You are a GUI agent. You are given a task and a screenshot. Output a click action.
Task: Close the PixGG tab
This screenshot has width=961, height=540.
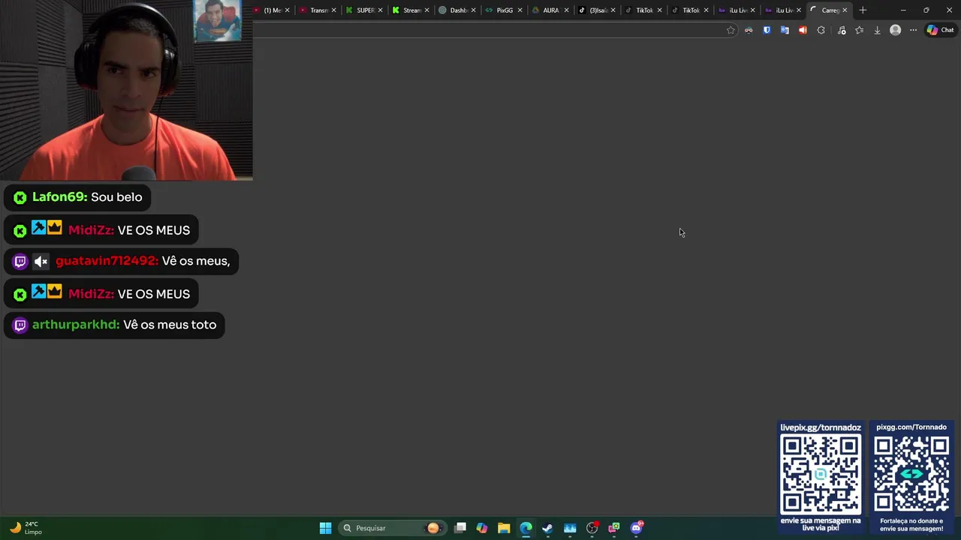coord(520,10)
